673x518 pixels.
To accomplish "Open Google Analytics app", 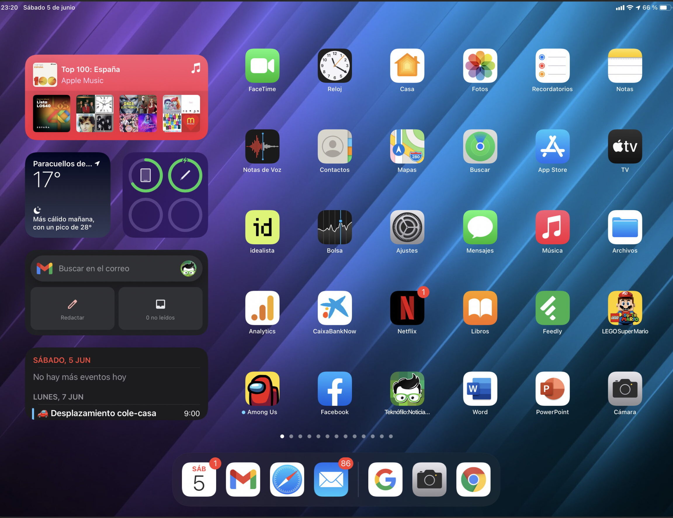I will (x=262, y=308).
